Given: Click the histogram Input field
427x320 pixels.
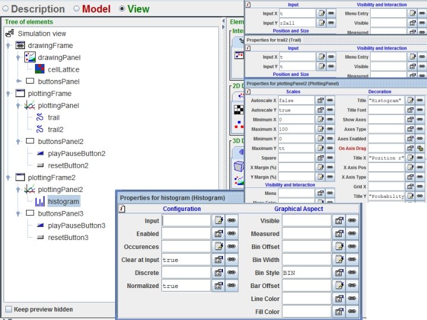Looking at the screenshot, I should tap(186, 220).
